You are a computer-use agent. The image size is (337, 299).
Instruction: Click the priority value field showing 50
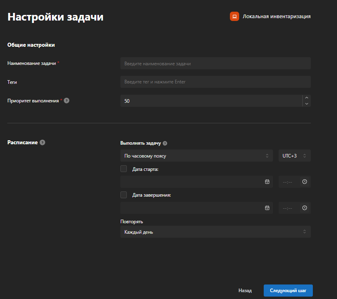point(211,101)
